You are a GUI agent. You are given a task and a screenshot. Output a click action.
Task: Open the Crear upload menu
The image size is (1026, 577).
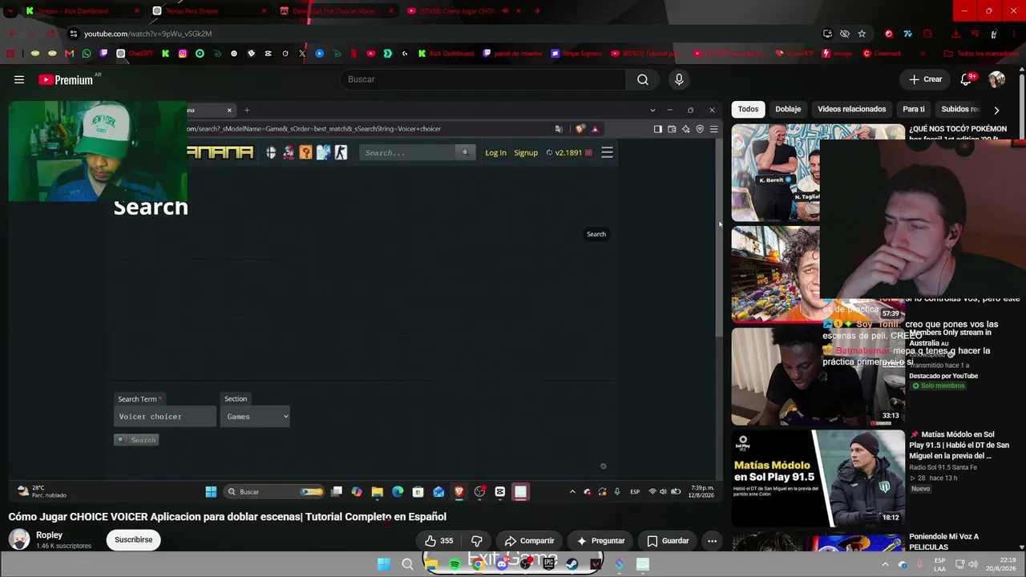(x=925, y=79)
